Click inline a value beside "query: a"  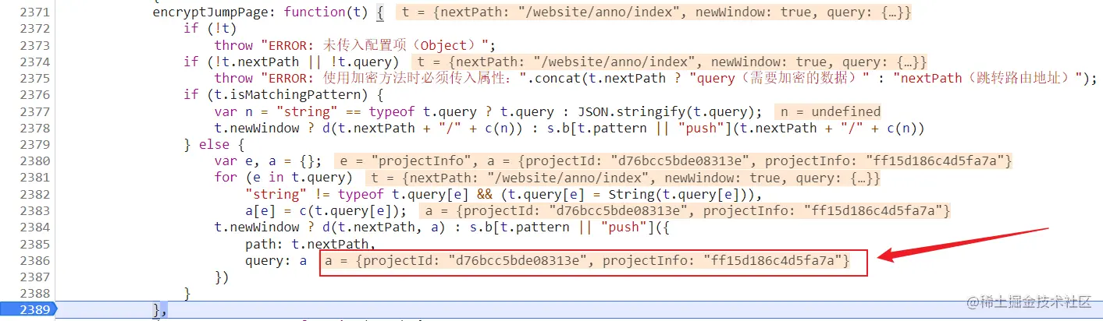(587, 260)
